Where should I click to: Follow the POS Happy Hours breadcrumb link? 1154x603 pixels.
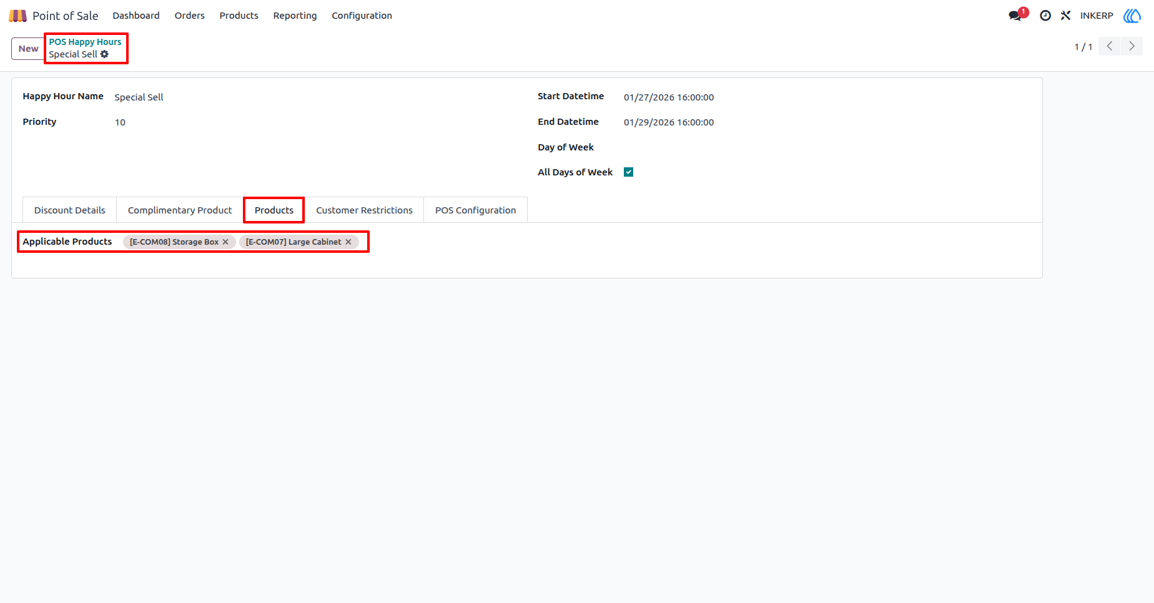tap(86, 42)
